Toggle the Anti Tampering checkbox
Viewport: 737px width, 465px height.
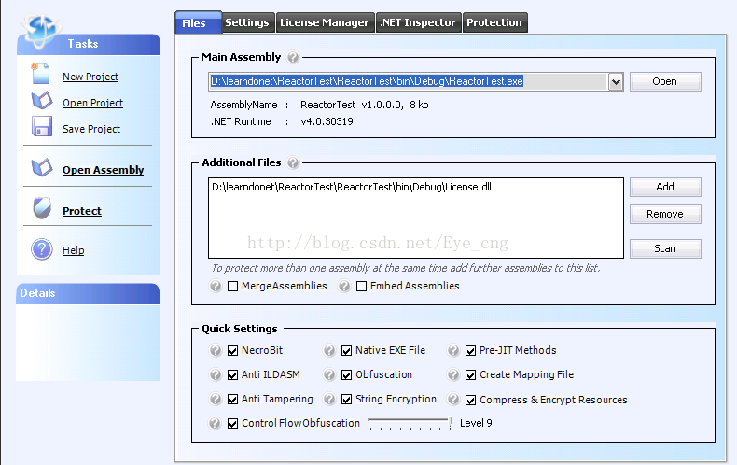click(232, 400)
